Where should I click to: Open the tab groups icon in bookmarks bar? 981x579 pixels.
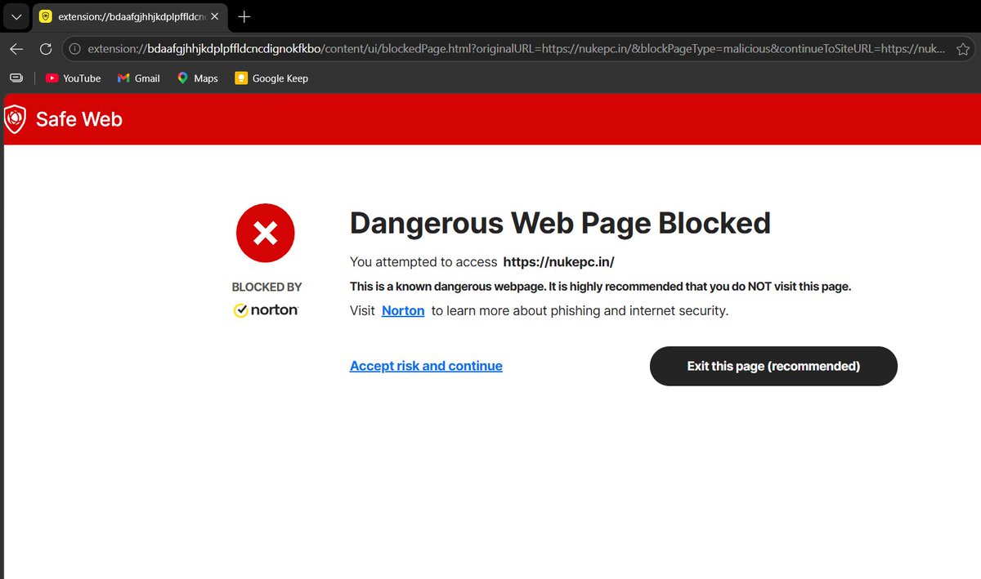[x=16, y=78]
